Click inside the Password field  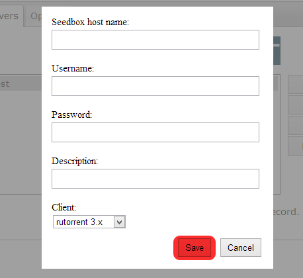(155, 132)
